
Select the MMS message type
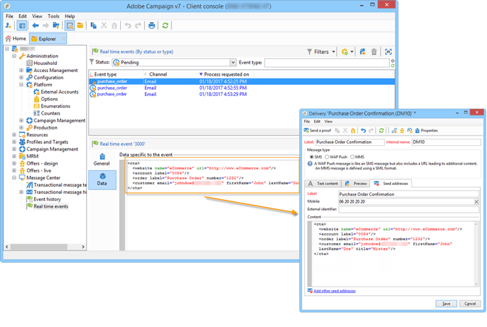click(x=353, y=157)
